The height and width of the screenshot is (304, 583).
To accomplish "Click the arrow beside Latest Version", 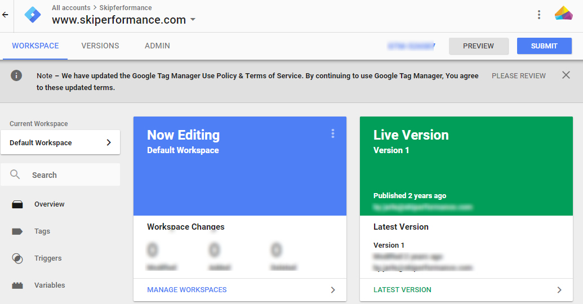I will pyautogui.click(x=559, y=290).
